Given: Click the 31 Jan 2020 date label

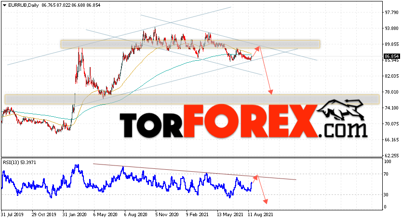Looking at the screenshot, I should tap(75, 214).
